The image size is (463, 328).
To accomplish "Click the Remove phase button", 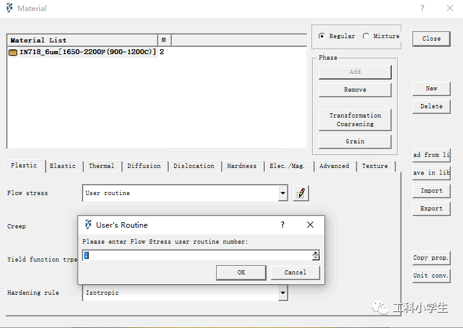I will tap(355, 90).
